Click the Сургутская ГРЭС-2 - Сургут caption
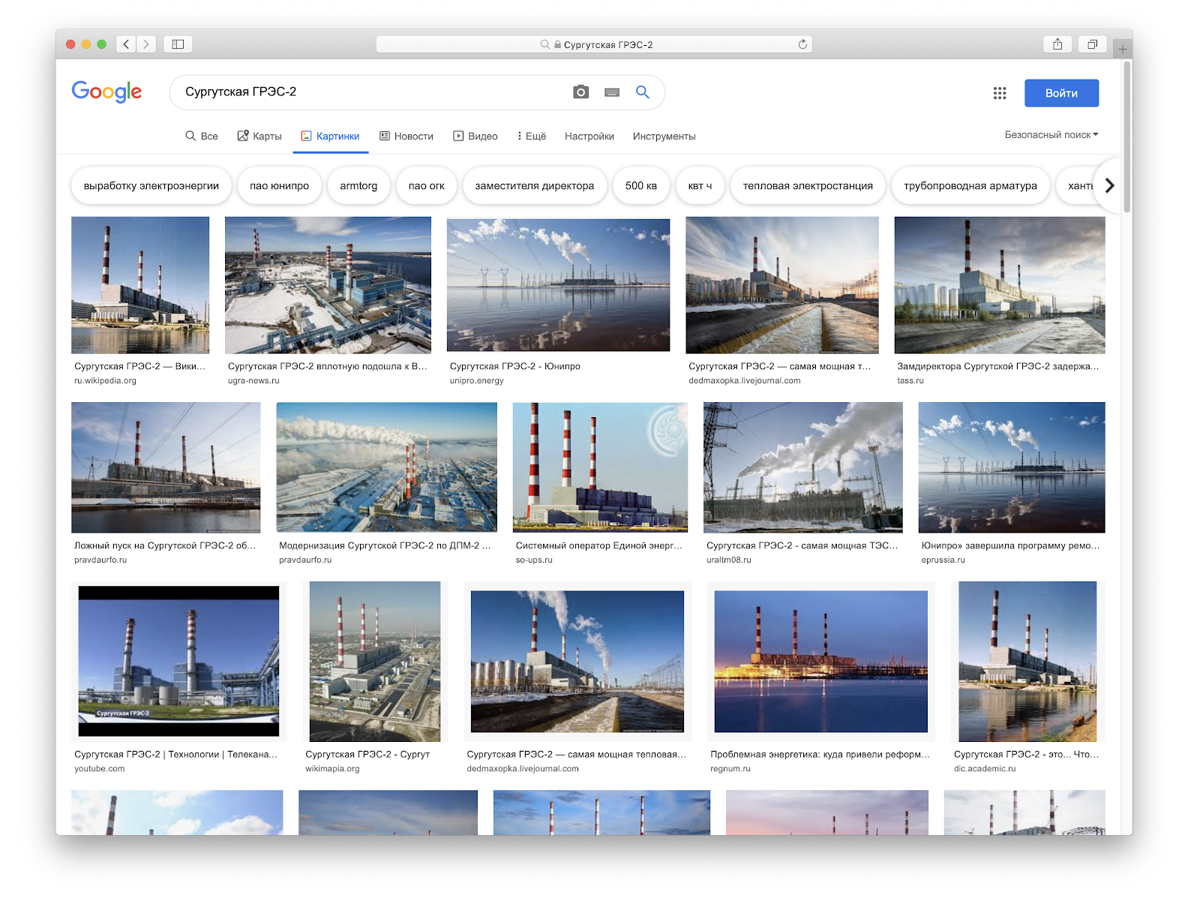Screen dimensions: 1200x898 click(367, 754)
